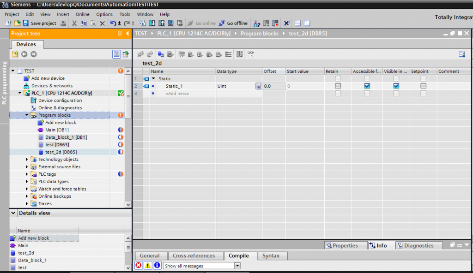
Task: Open the data type picker for Static_1
Action: tap(258, 86)
